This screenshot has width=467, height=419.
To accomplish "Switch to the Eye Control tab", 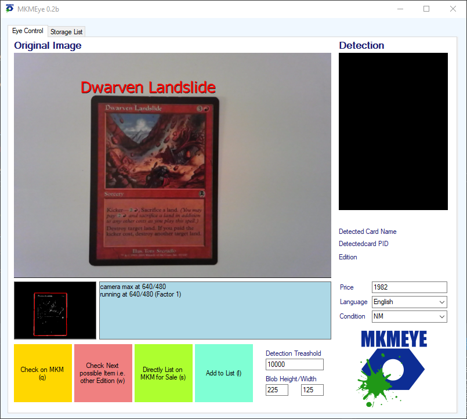I will [28, 31].
